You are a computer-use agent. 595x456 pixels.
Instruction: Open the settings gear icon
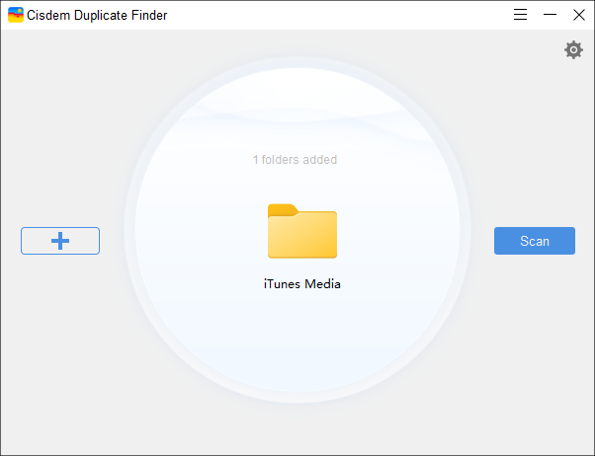573,49
